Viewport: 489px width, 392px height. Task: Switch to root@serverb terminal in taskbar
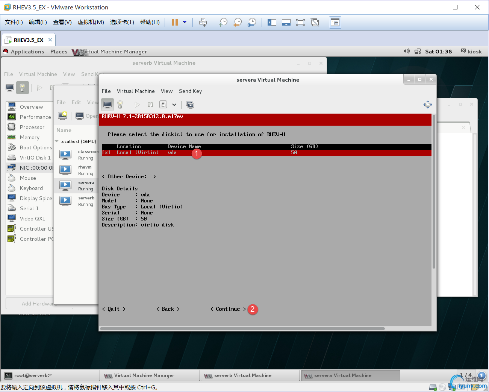51,375
